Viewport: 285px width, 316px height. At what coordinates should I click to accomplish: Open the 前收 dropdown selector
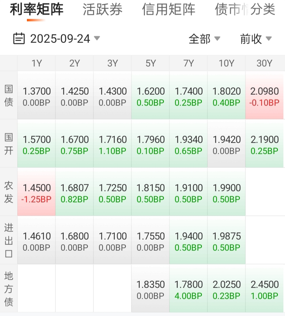coord(256,38)
